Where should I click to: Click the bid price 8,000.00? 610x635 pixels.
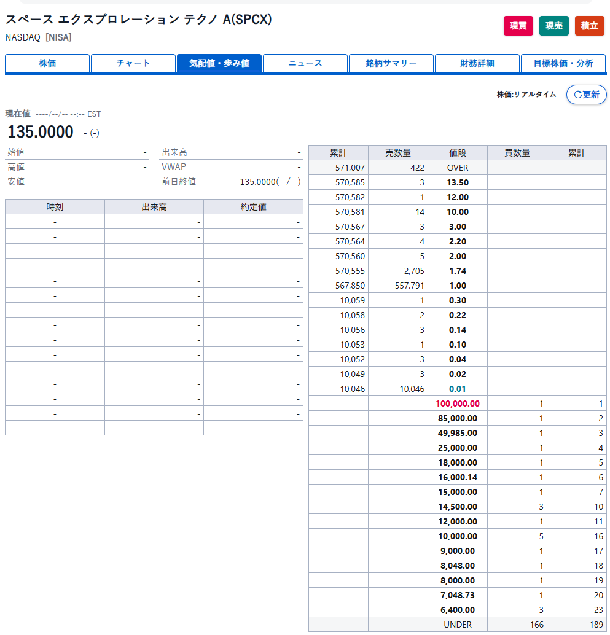click(x=458, y=581)
